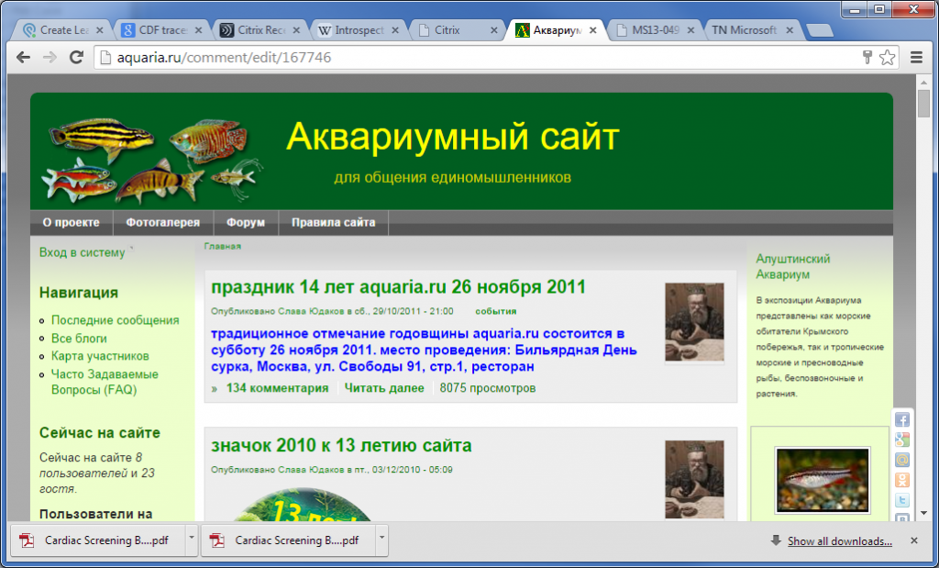
Task: Expand options for the second Cardiac Screening download
Action: [x=382, y=540]
